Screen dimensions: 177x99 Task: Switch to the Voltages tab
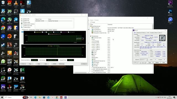38,30
